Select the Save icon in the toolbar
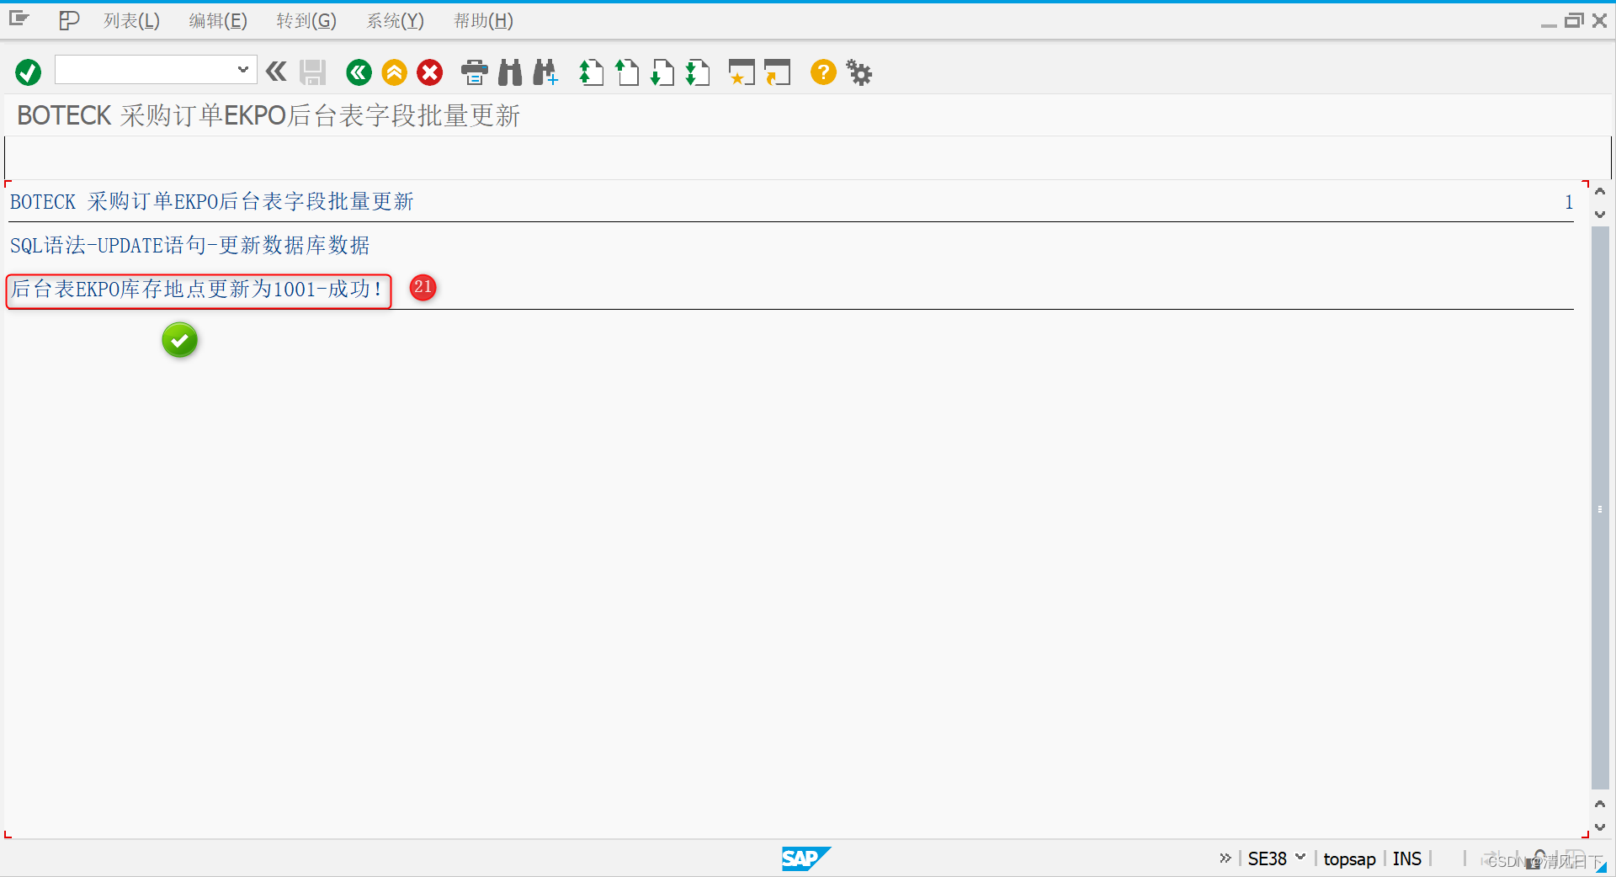Image resolution: width=1616 pixels, height=877 pixels. tap(312, 72)
